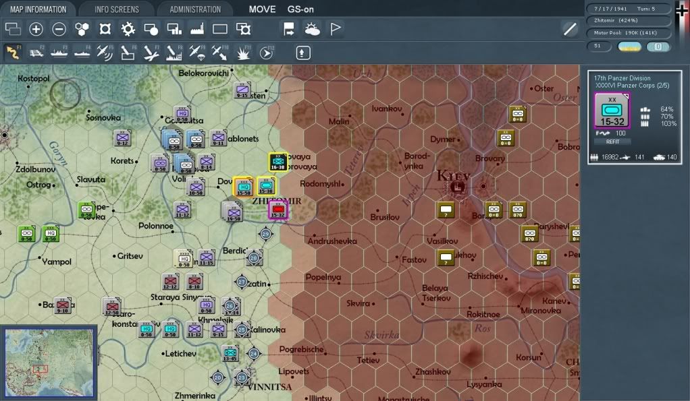The width and height of the screenshot is (690, 401).
Task: Click the air base marker numbered 29
Action: pos(265,234)
